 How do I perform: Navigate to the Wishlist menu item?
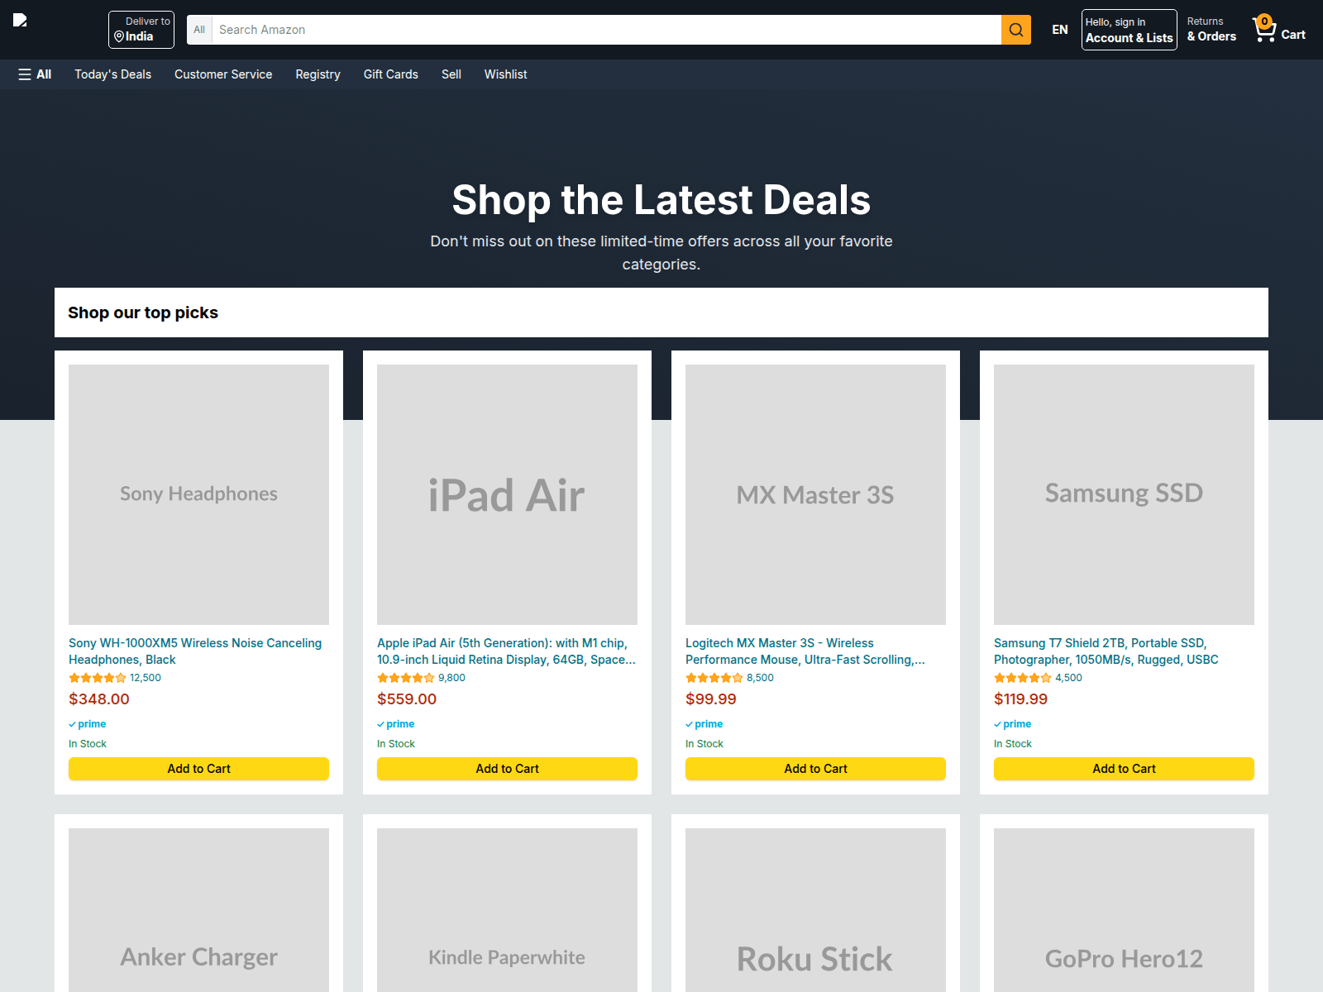coord(505,74)
